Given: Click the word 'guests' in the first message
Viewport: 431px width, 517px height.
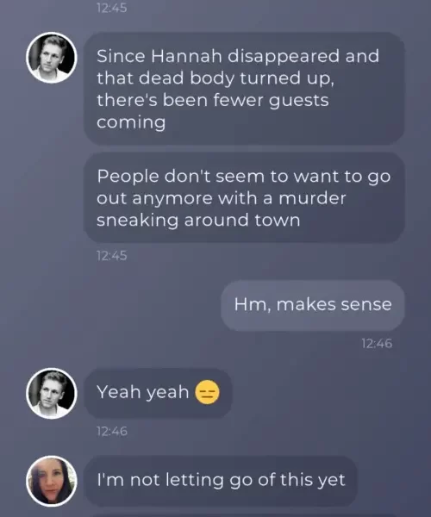Looking at the screenshot, I should tap(299, 101).
